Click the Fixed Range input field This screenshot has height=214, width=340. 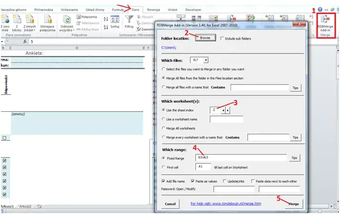pos(241,157)
